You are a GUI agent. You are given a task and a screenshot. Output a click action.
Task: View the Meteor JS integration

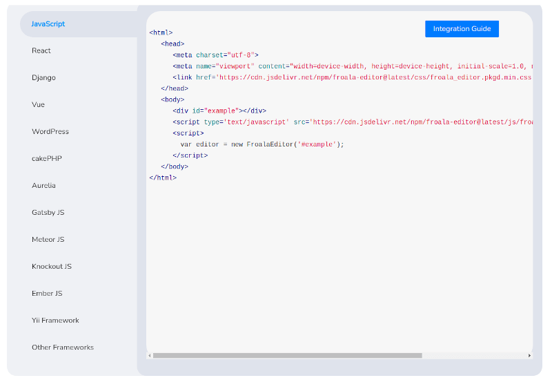click(x=48, y=239)
